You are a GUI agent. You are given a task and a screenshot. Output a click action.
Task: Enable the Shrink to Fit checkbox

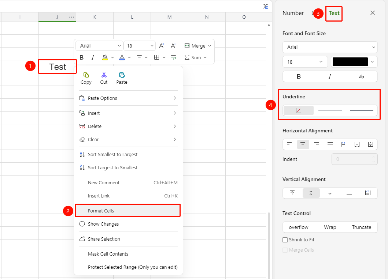click(x=285, y=240)
